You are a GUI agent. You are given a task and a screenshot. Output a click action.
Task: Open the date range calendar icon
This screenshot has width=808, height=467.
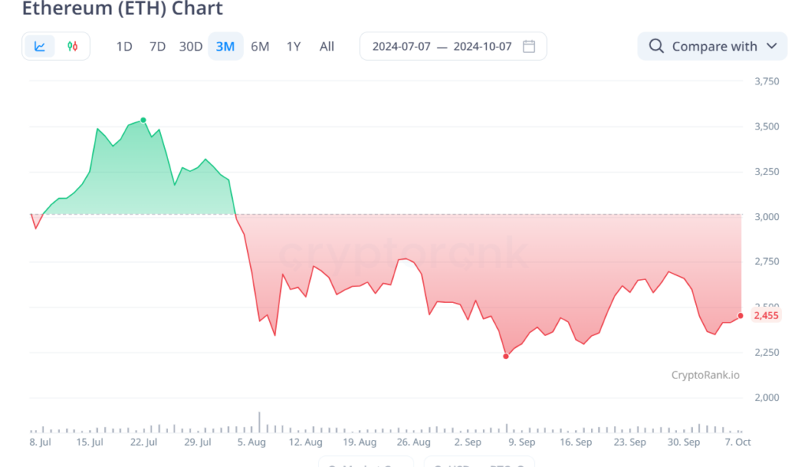tap(529, 47)
